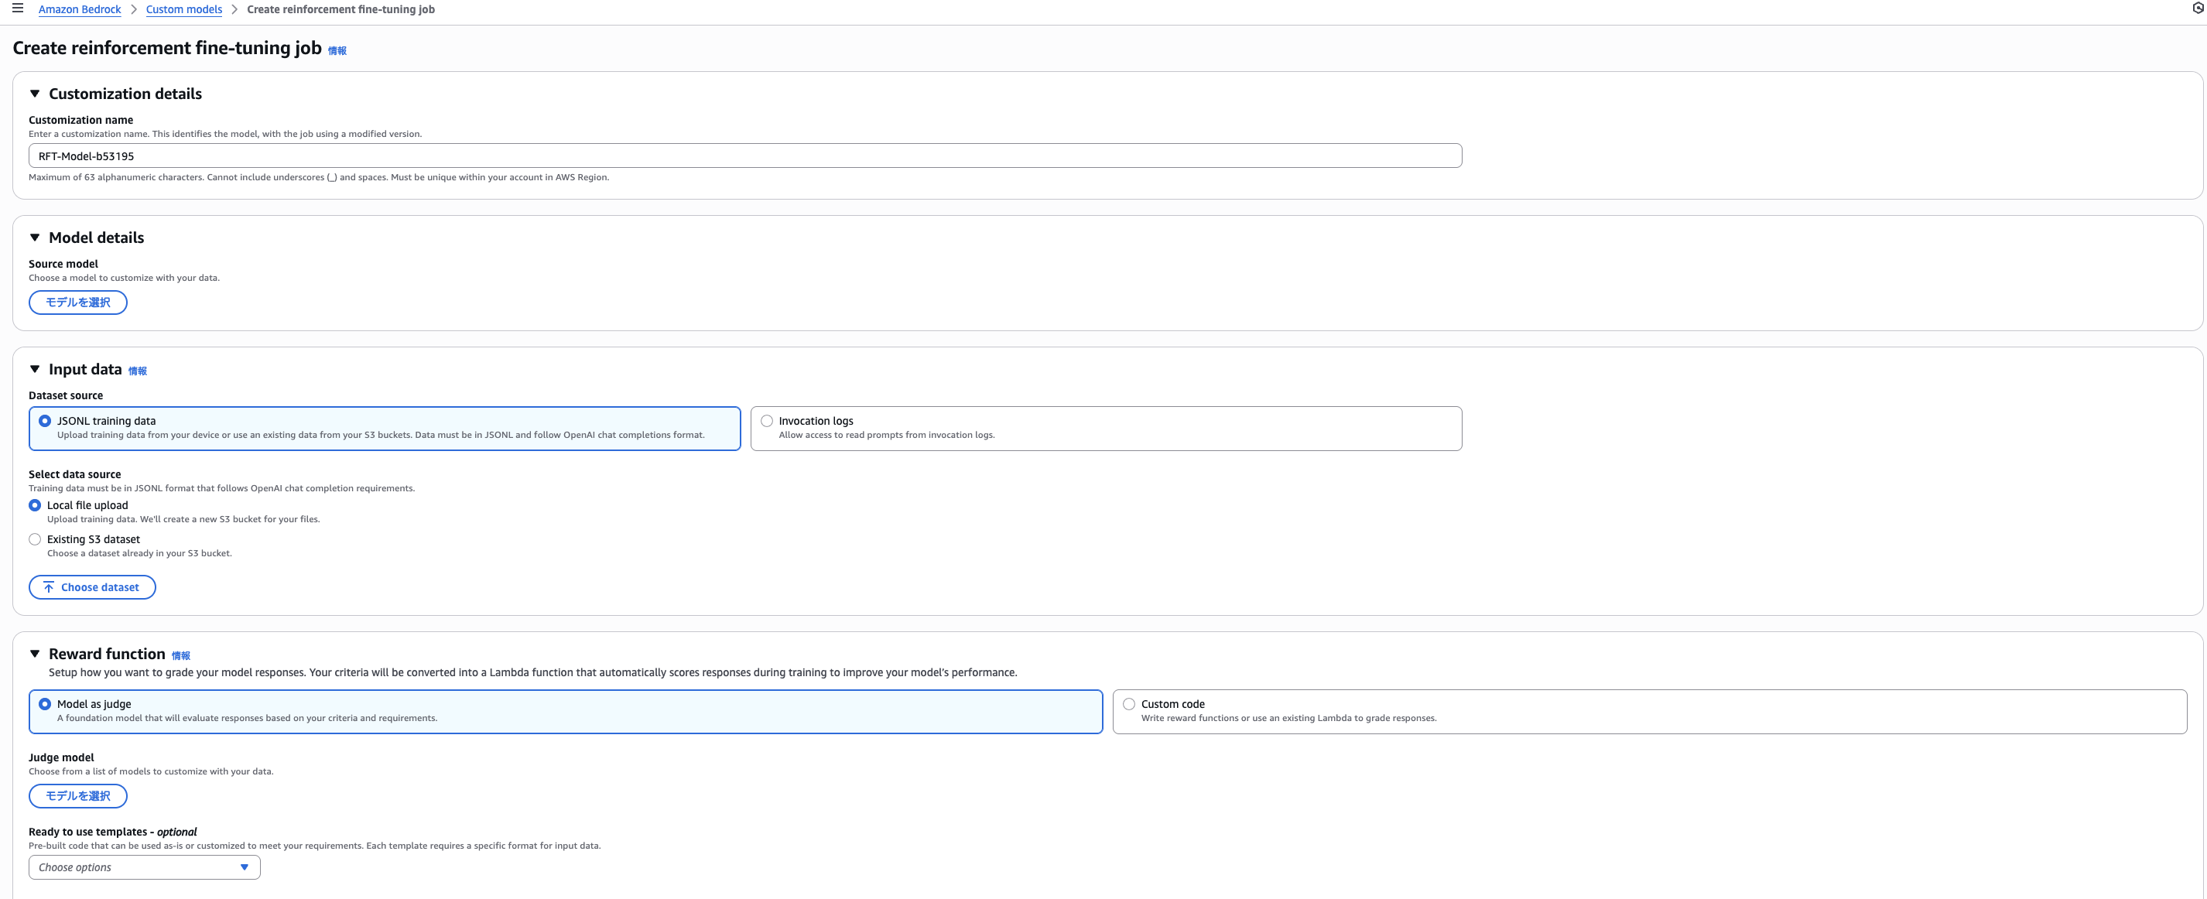Go to Amazon Bedrock breadcrumb
This screenshot has height=899, width=2207.
pos(80,9)
